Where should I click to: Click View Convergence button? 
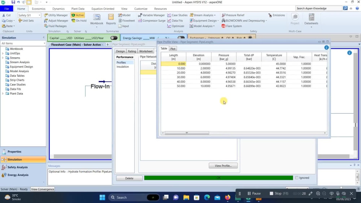[x=43, y=189]
